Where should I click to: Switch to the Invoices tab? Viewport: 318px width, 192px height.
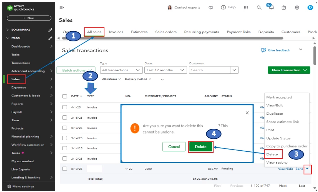click(116, 32)
